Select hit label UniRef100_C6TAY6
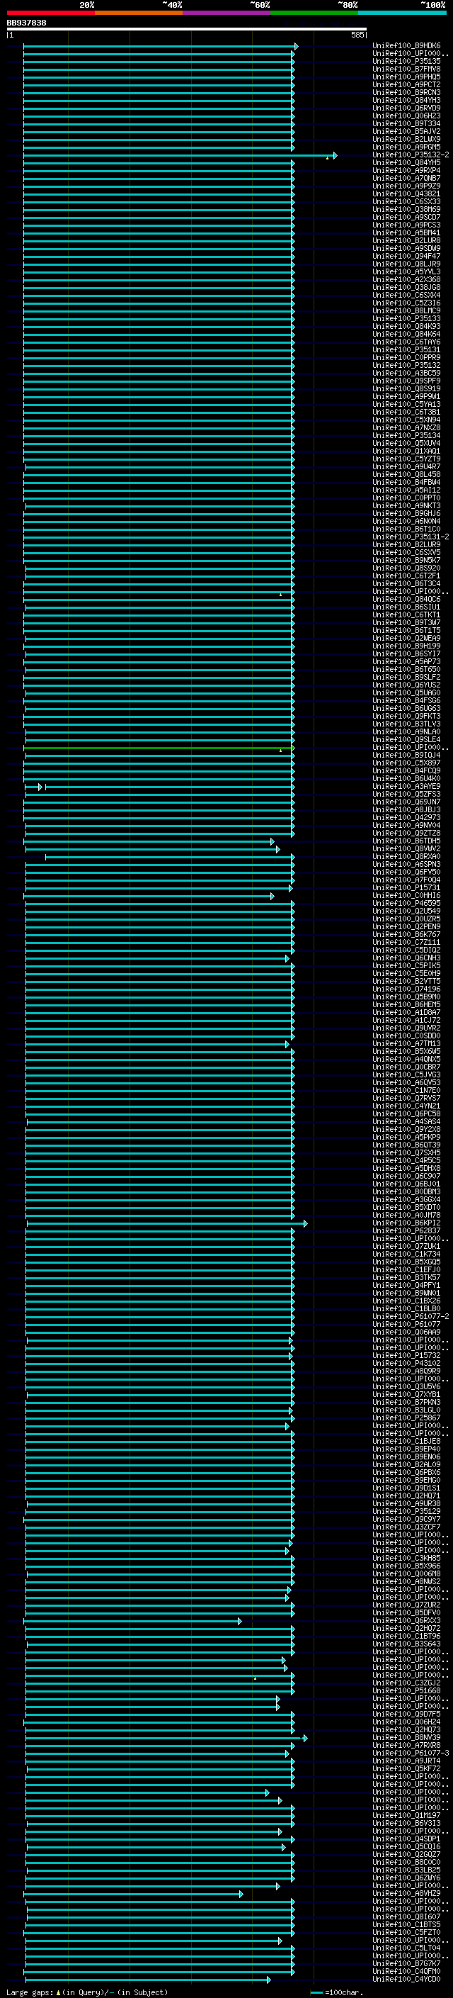This screenshot has height=1998, width=453. coord(406,342)
